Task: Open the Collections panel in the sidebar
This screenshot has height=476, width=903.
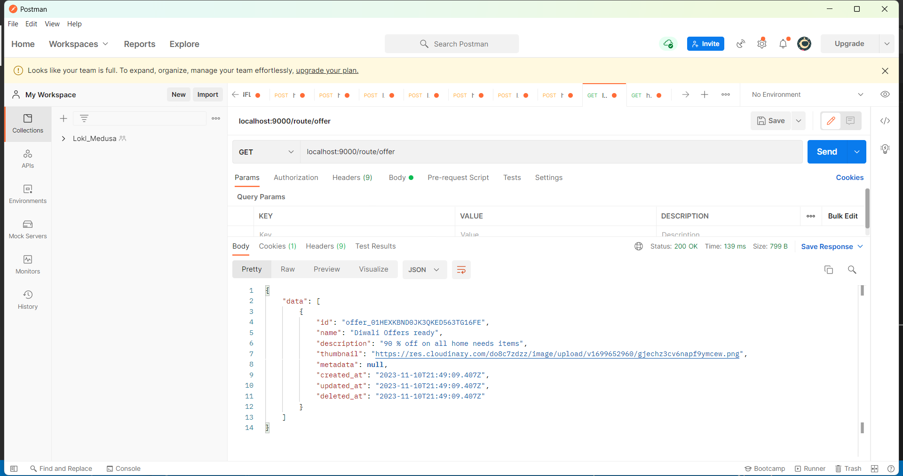Action: click(27, 124)
